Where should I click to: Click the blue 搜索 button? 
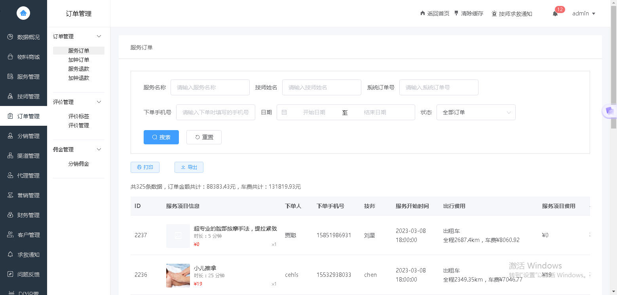[x=161, y=137]
